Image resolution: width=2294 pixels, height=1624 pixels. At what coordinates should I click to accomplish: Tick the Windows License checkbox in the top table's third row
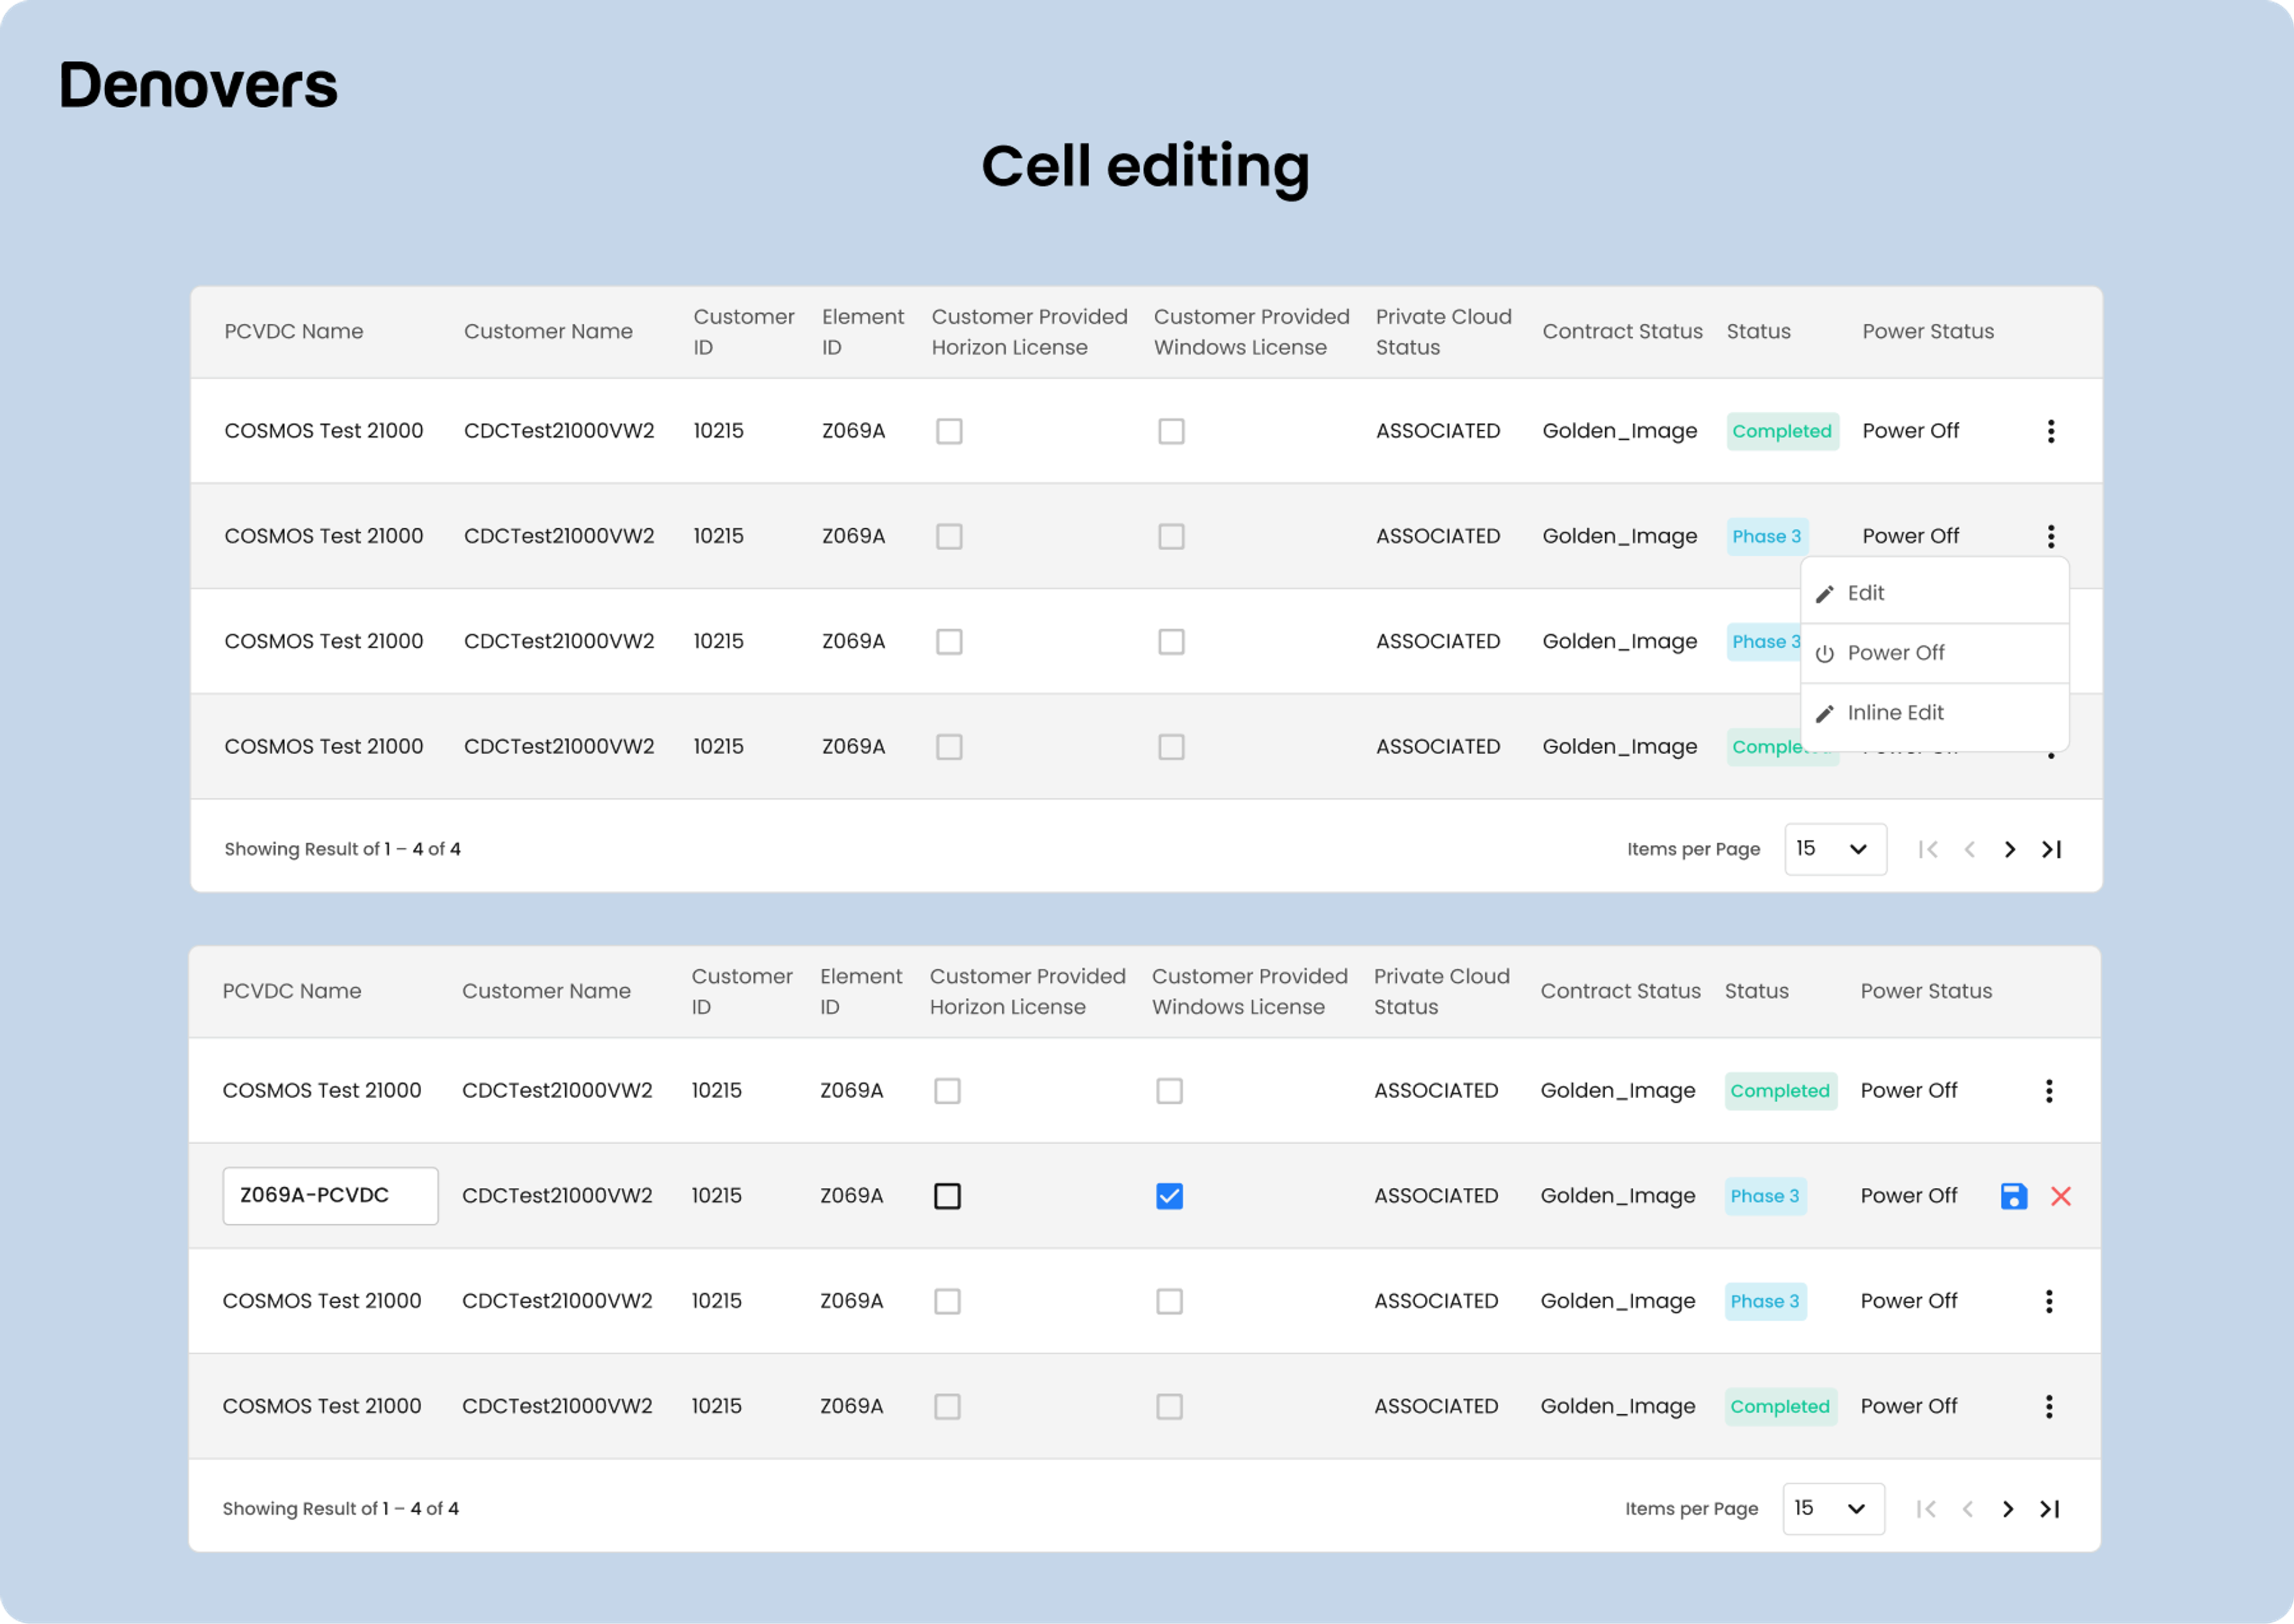pos(1170,641)
